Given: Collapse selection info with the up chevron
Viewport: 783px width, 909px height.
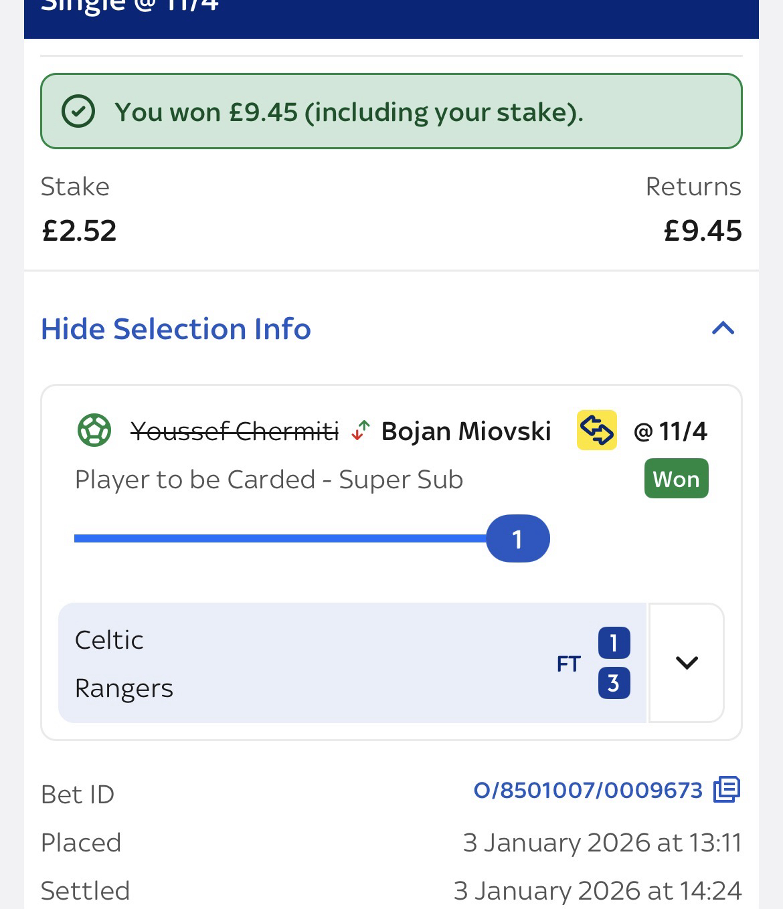Looking at the screenshot, I should pyautogui.click(x=723, y=328).
